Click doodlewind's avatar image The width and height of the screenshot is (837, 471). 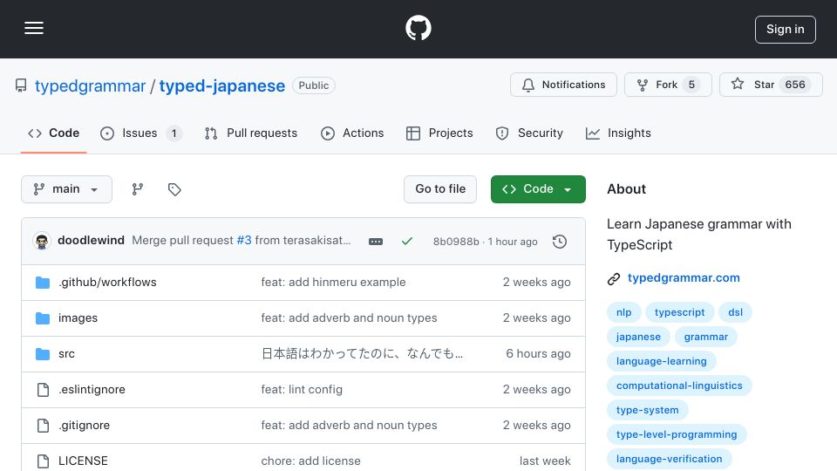tap(42, 242)
